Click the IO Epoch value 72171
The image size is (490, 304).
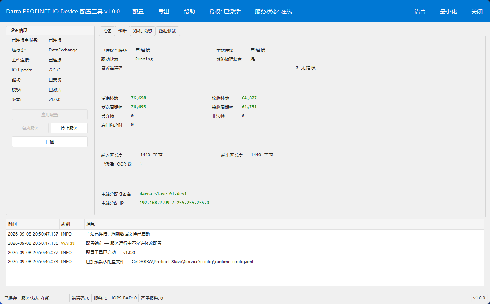(x=55, y=70)
